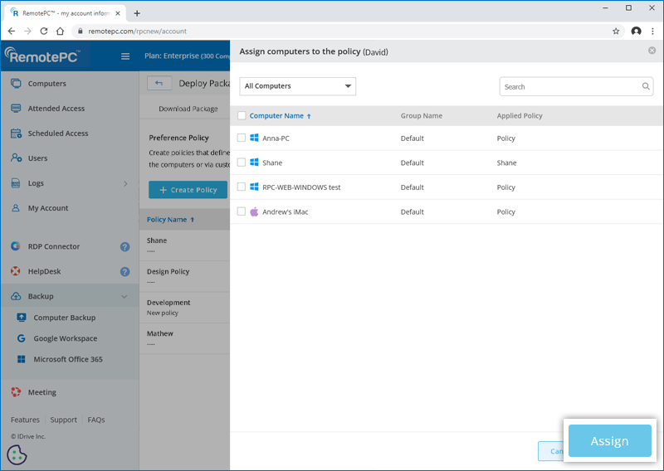The height and width of the screenshot is (471, 664).
Task: Open the All Computers dropdown
Action: [297, 86]
